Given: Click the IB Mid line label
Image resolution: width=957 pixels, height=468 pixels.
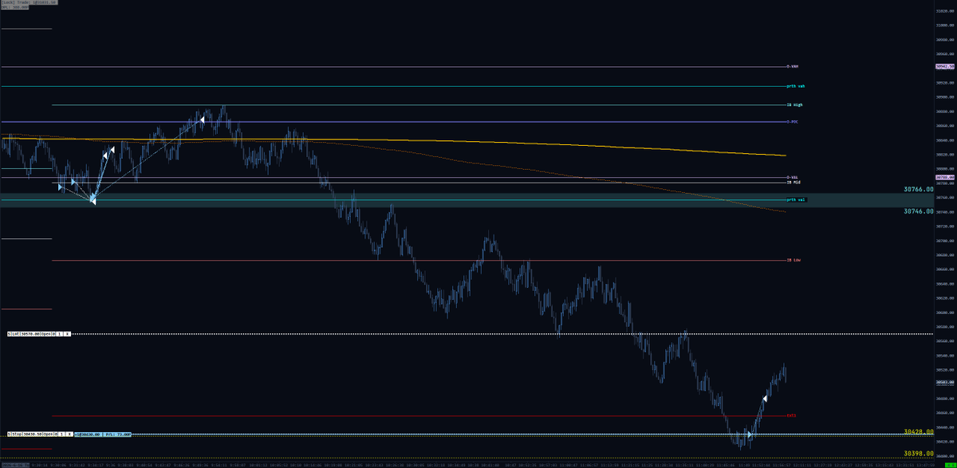Looking at the screenshot, I should 793,183.
